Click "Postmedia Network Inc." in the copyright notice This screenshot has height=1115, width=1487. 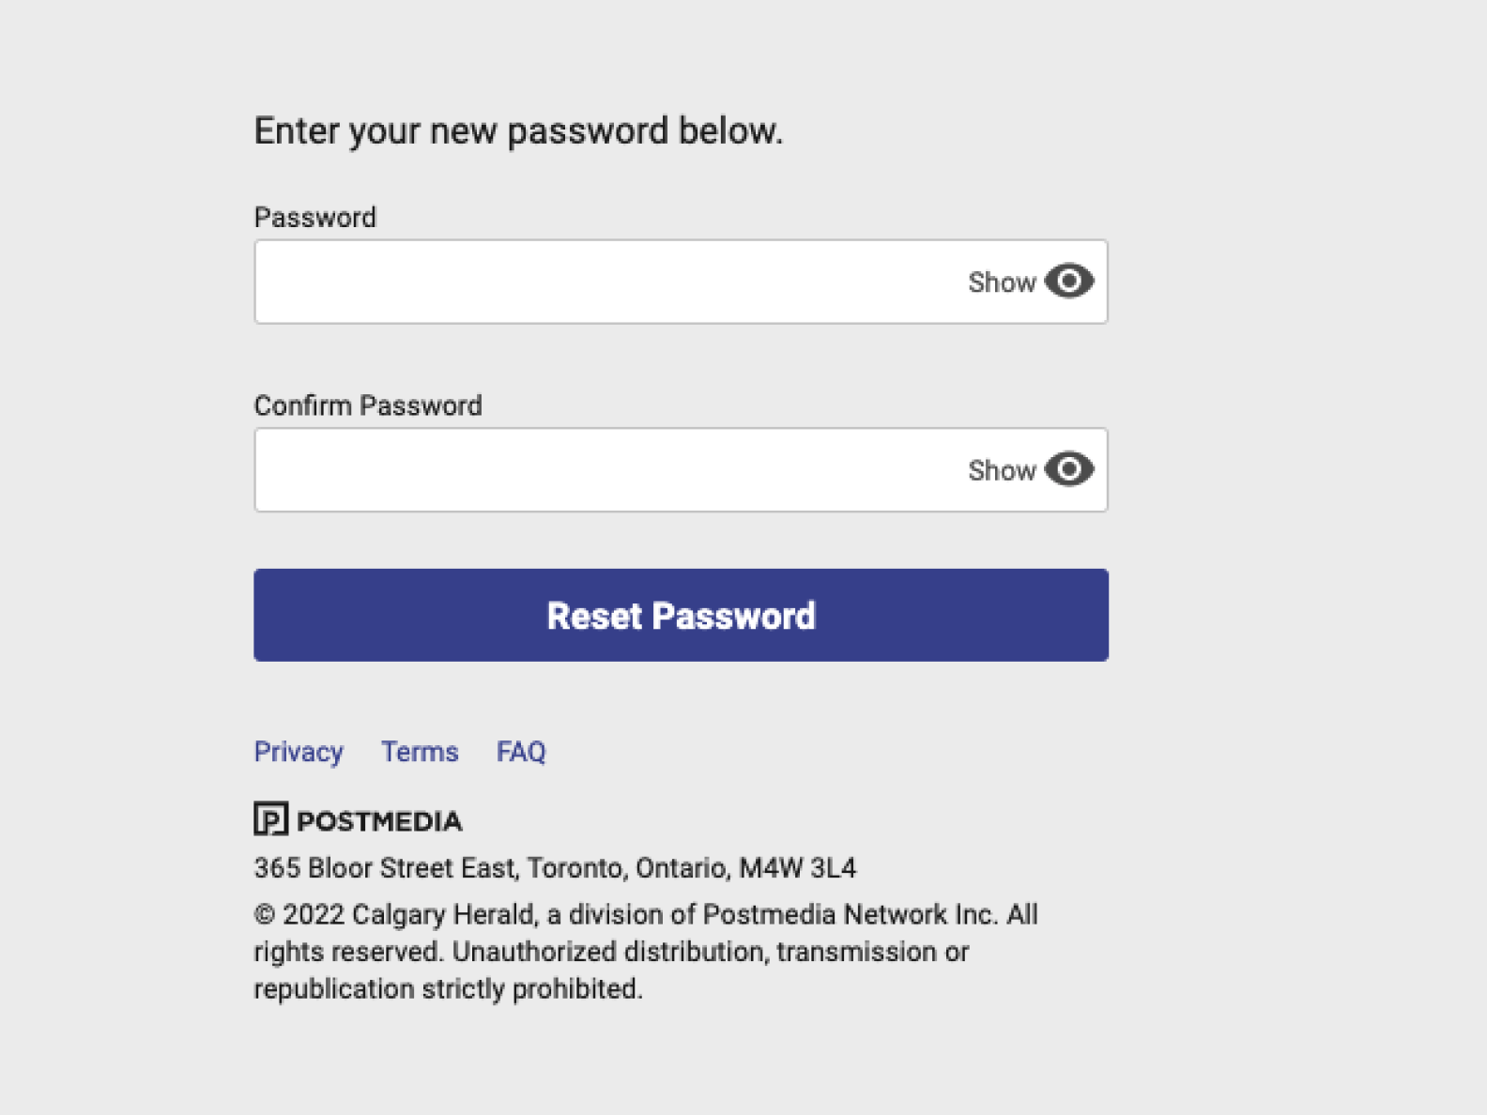[x=851, y=915]
